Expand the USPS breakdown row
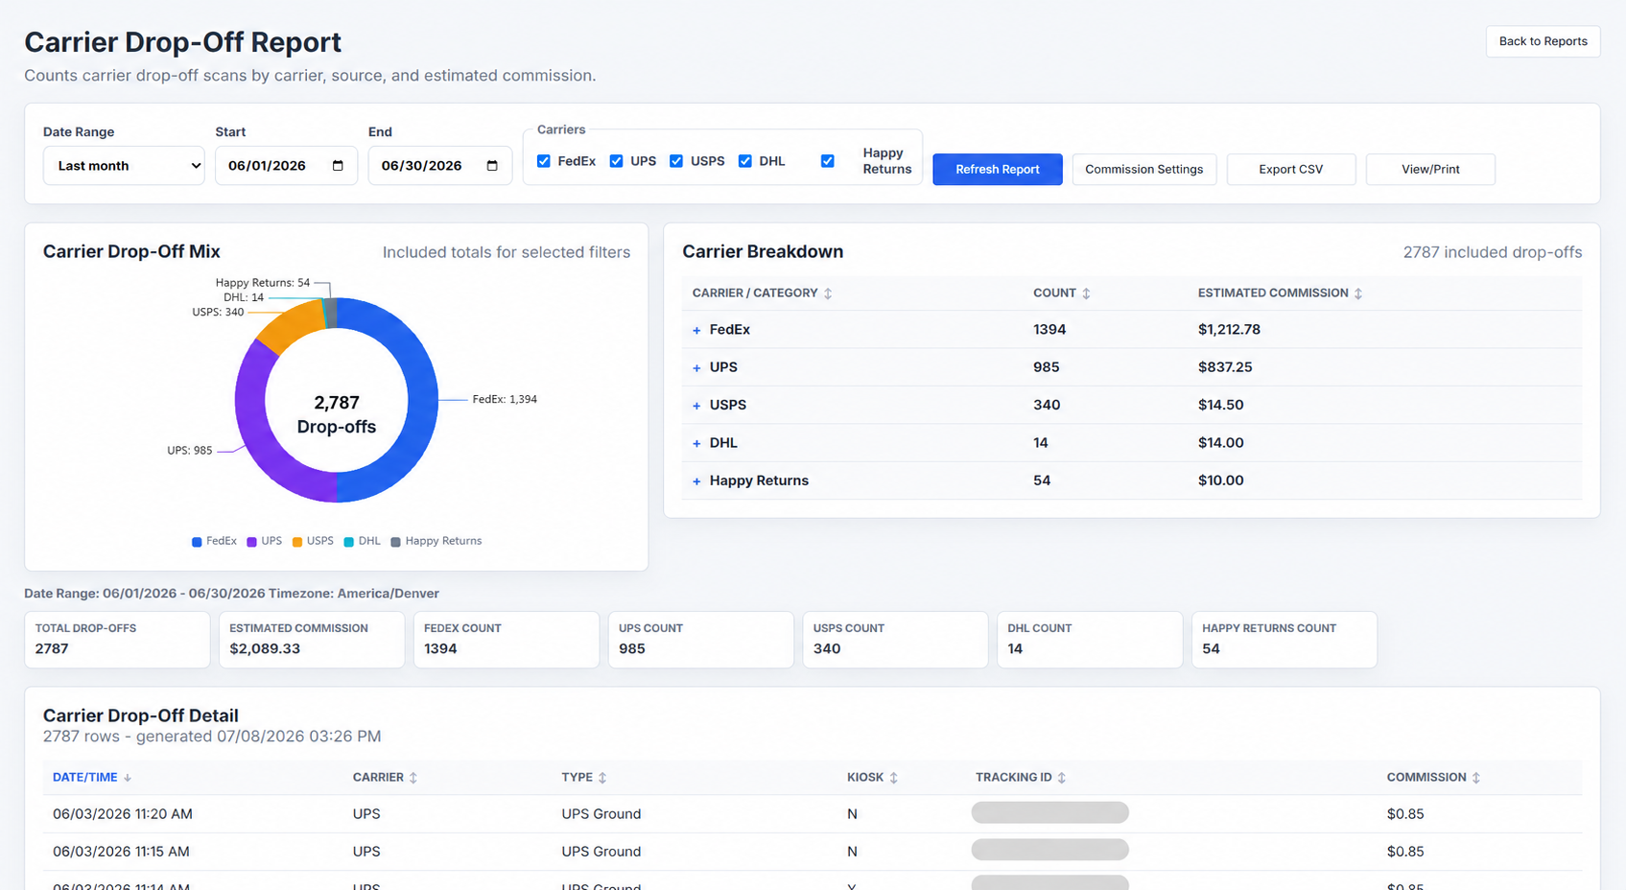The height and width of the screenshot is (890, 1626). (x=696, y=406)
